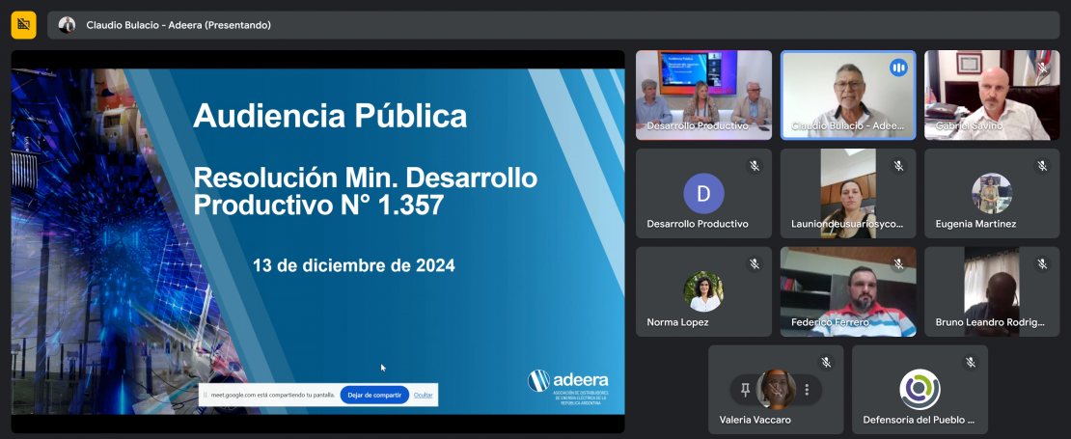Click the speaking indicator on Claudio Bulacio's tile

click(898, 68)
